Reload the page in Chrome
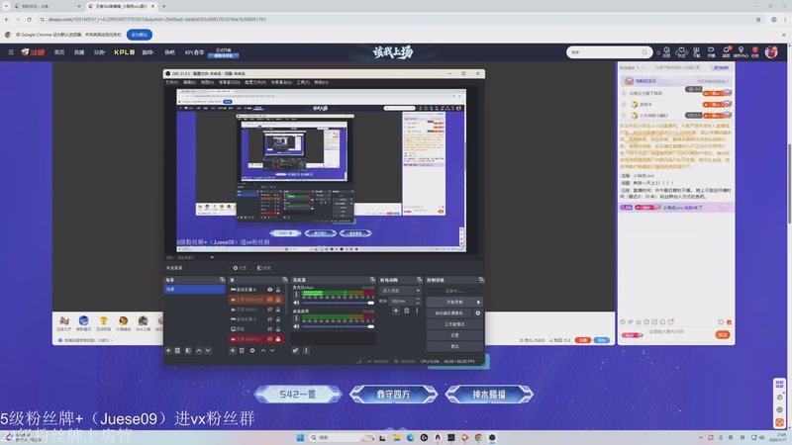792x445 pixels. [x=29, y=20]
